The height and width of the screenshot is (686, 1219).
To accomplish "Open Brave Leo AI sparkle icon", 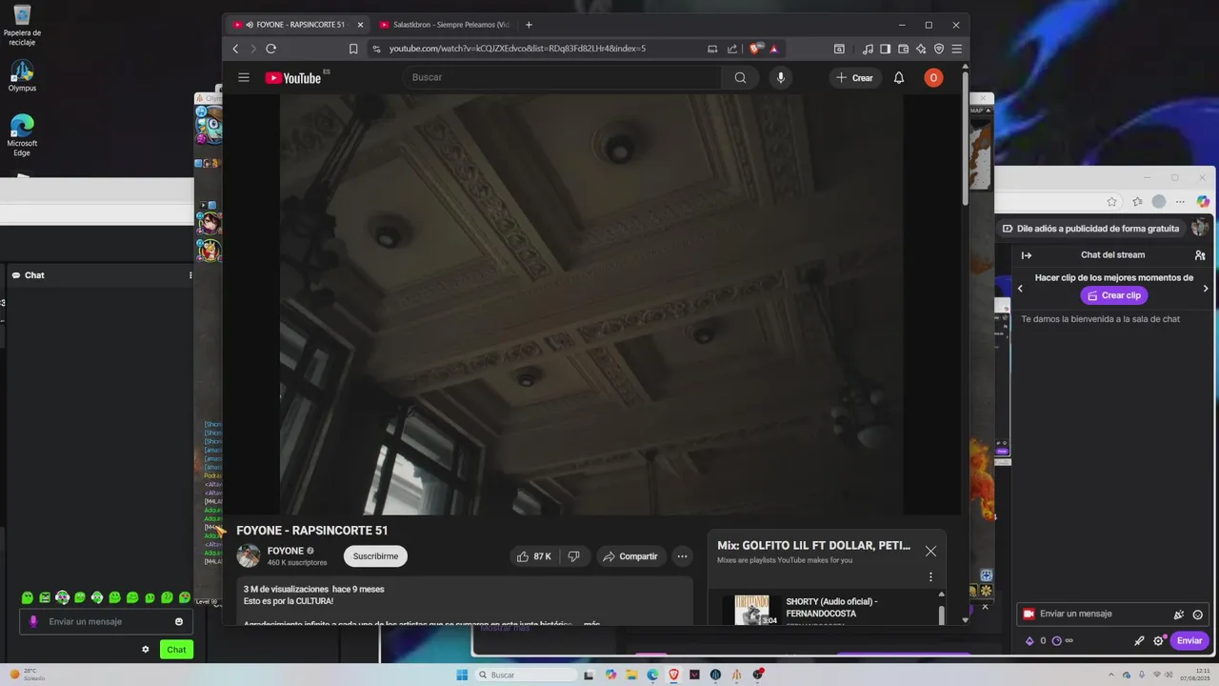I will [921, 49].
